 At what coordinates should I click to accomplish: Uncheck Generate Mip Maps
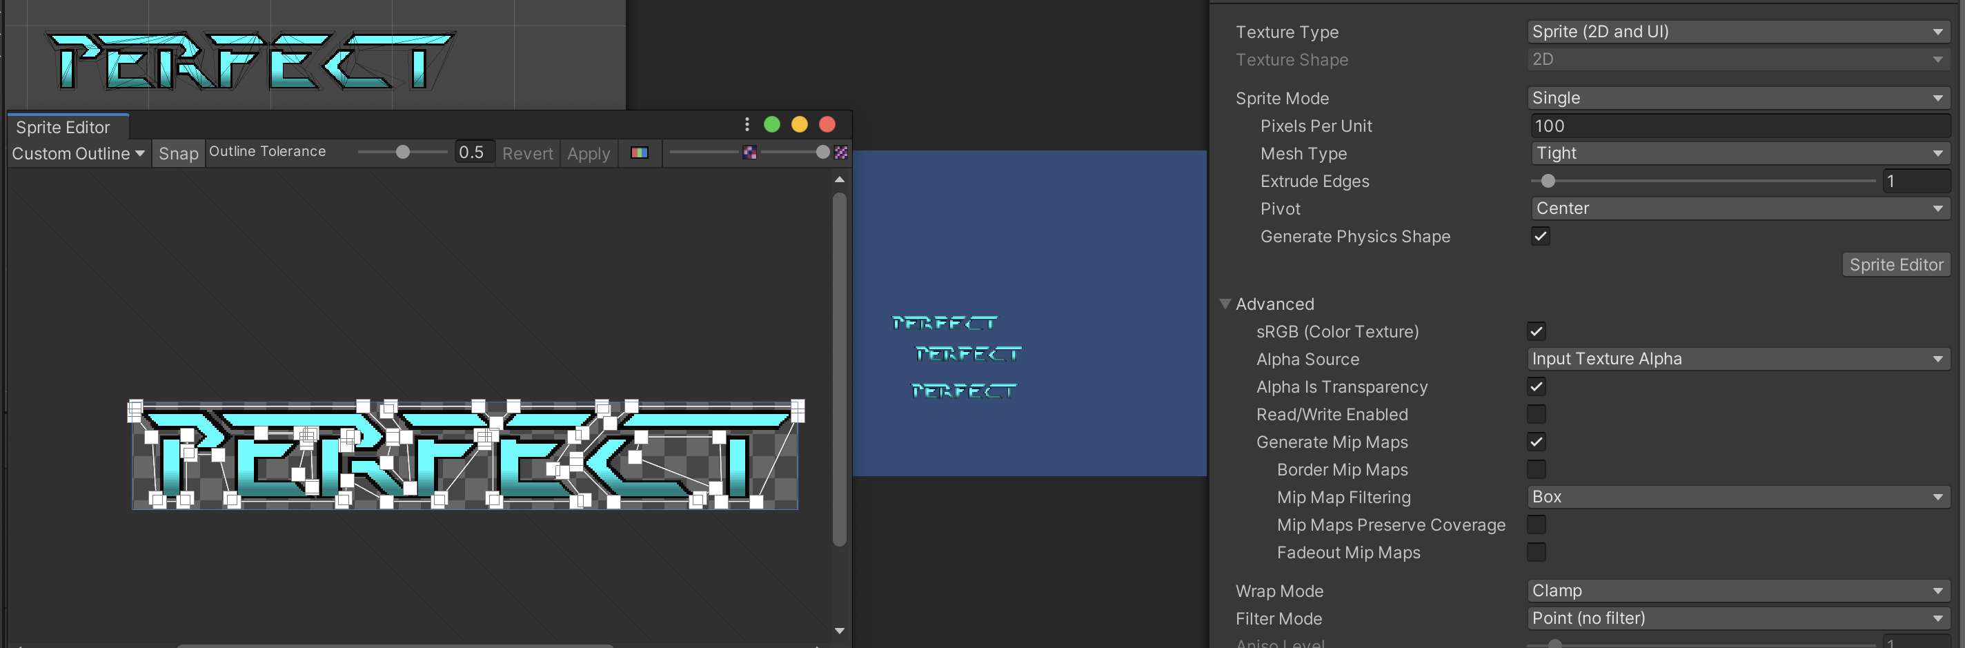tap(1536, 442)
